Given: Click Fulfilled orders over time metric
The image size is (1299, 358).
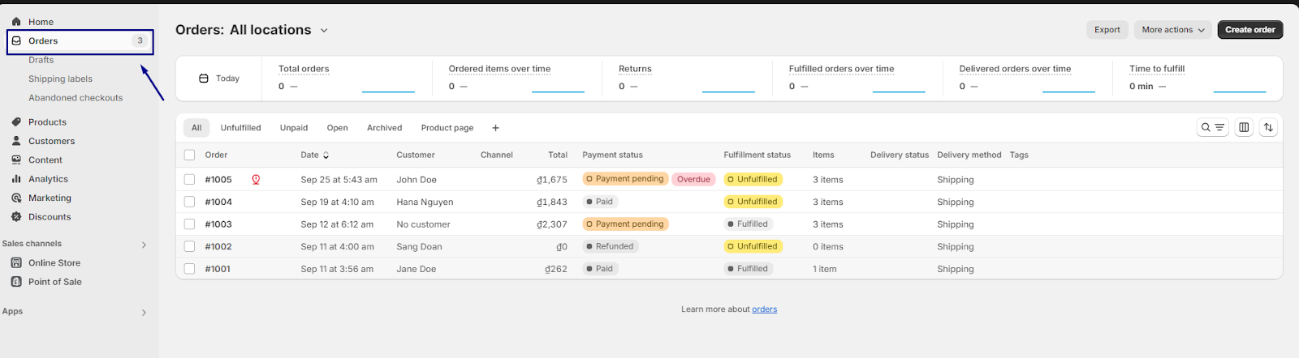Looking at the screenshot, I should click(857, 79).
